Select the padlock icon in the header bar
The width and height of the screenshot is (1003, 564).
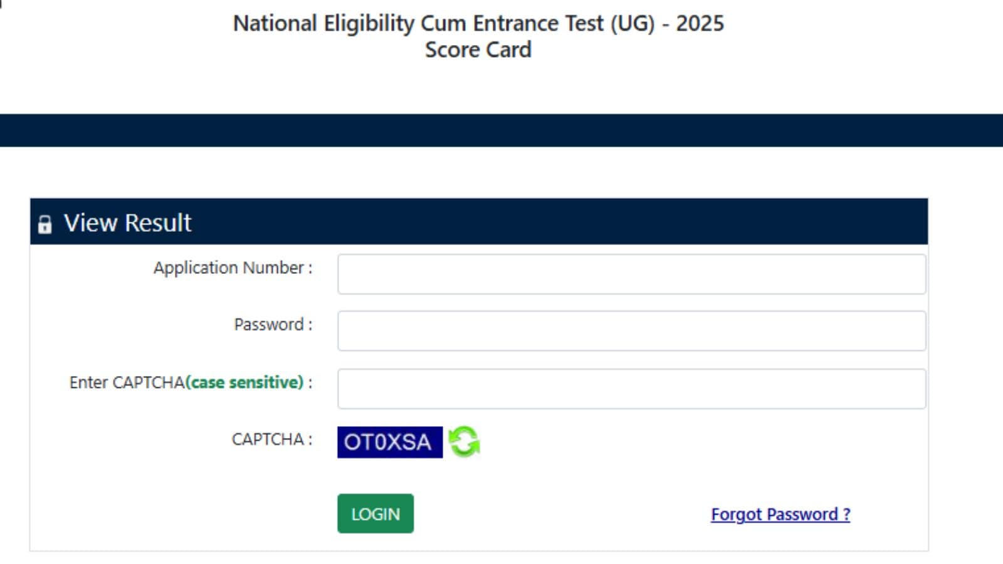pyautogui.click(x=45, y=224)
